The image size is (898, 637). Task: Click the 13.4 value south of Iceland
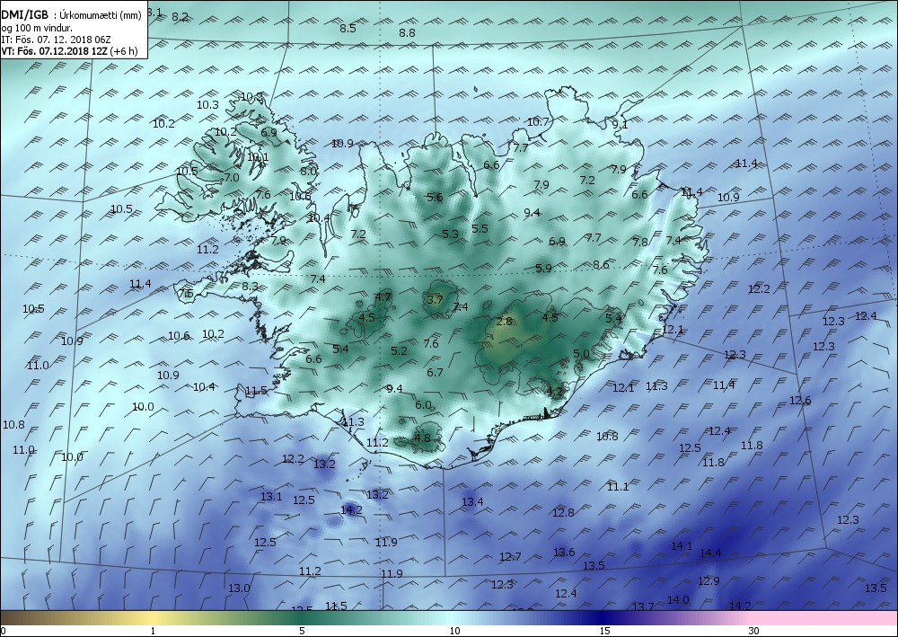[472, 502]
